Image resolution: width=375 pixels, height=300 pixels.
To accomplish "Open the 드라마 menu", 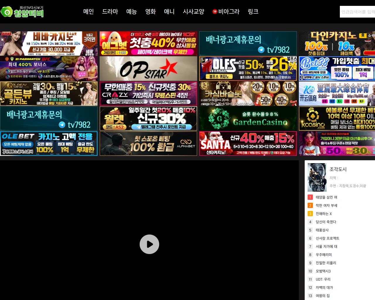I will coord(110,11).
